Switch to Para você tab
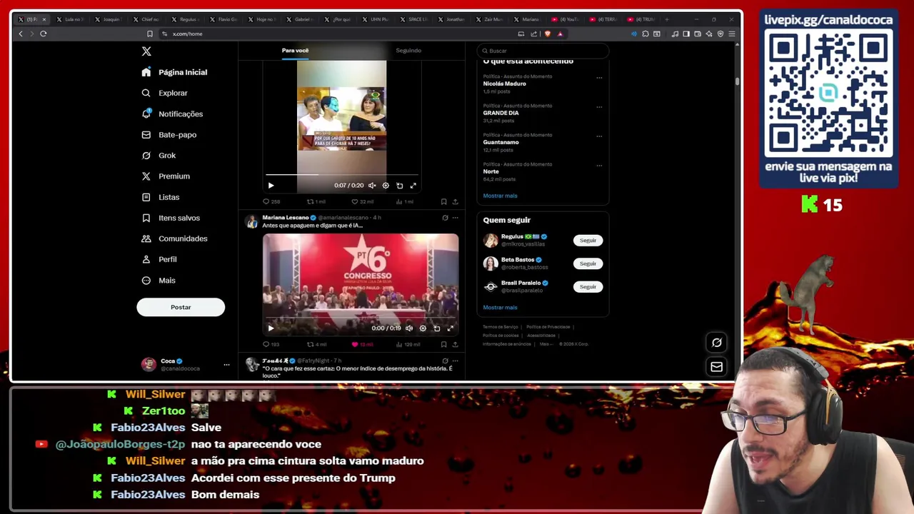This screenshot has width=914, height=514. coord(295,51)
